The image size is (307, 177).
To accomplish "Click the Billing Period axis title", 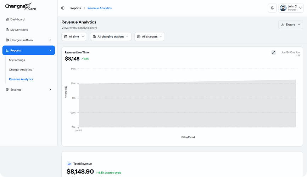I will point(188,137).
